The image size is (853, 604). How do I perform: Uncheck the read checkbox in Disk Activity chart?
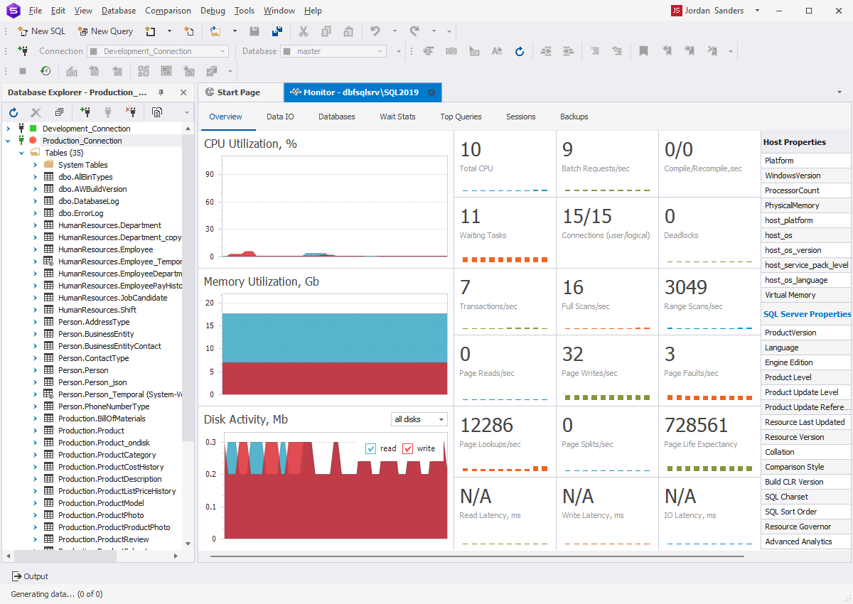click(370, 448)
